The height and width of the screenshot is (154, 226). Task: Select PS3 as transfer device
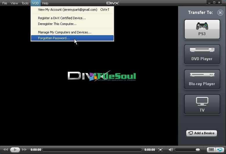pos(202,29)
